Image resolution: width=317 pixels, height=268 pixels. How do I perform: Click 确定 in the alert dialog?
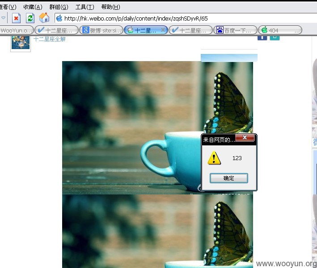tap(228, 178)
